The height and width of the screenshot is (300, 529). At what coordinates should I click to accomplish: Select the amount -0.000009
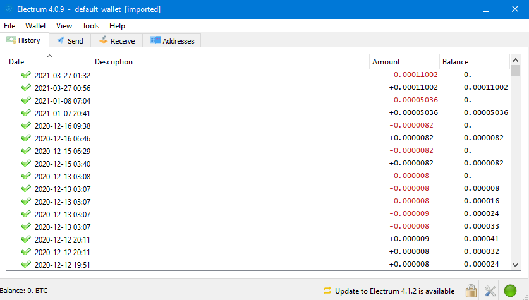(409, 213)
